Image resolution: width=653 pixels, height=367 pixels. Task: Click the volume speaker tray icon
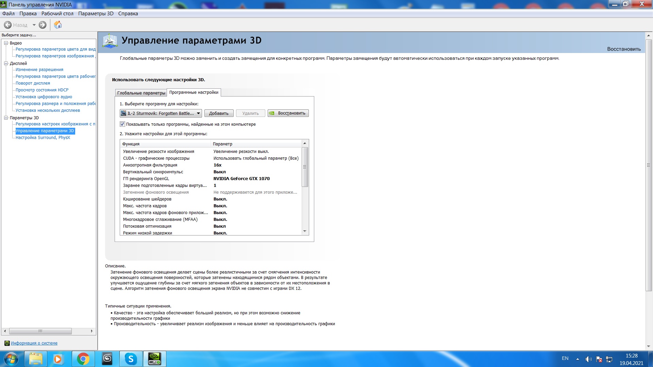tap(588, 359)
